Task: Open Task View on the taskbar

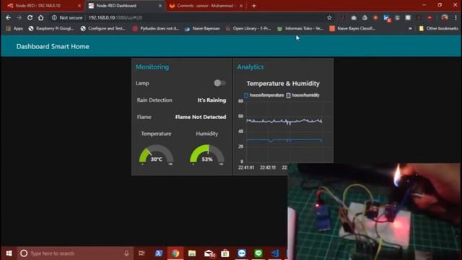Action: pos(141,253)
